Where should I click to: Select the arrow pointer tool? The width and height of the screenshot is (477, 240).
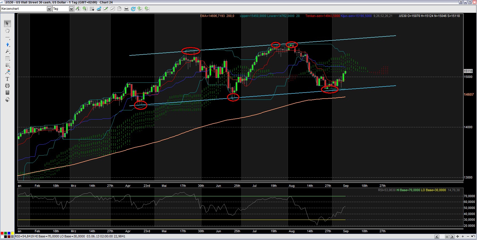(x=7, y=24)
